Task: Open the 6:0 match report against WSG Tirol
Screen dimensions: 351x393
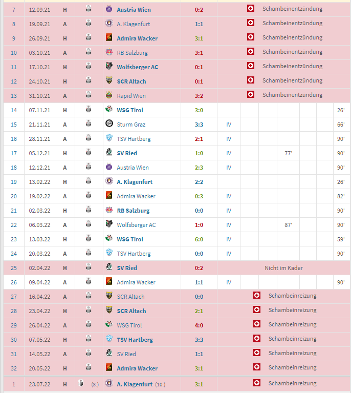Action: tap(198, 239)
